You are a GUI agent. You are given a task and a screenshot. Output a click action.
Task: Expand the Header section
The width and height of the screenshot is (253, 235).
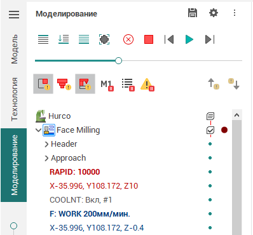coord(46,144)
